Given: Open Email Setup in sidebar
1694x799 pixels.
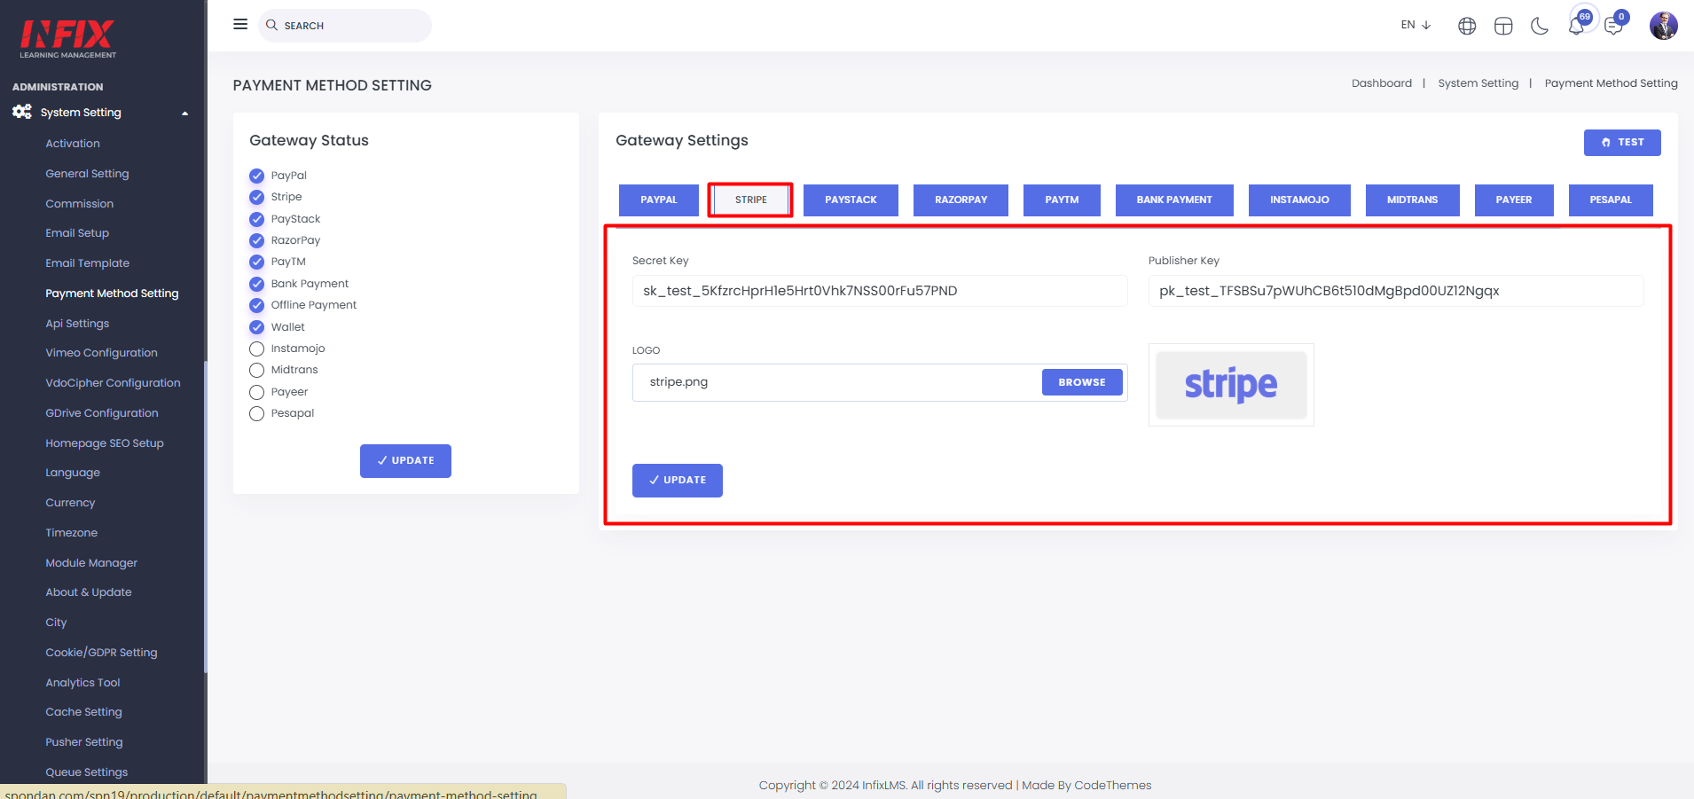Looking at the screenshot, I should 77,233.
